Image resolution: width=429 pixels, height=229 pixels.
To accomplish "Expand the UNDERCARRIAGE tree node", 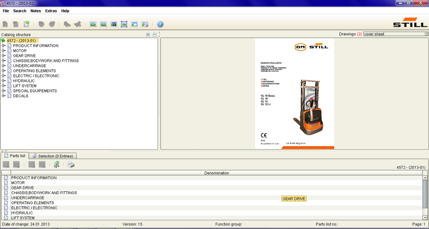I will click(3, 66).
